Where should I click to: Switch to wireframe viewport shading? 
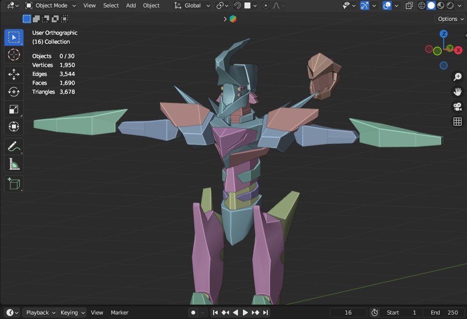(421, 5)
